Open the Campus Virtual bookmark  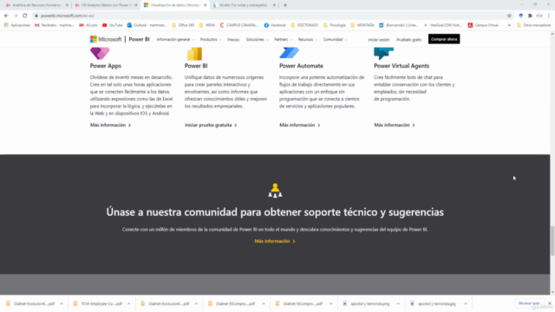coord(483,25)
